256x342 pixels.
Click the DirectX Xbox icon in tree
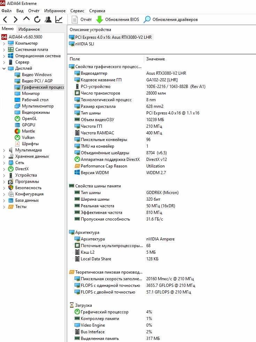(11, 169)
